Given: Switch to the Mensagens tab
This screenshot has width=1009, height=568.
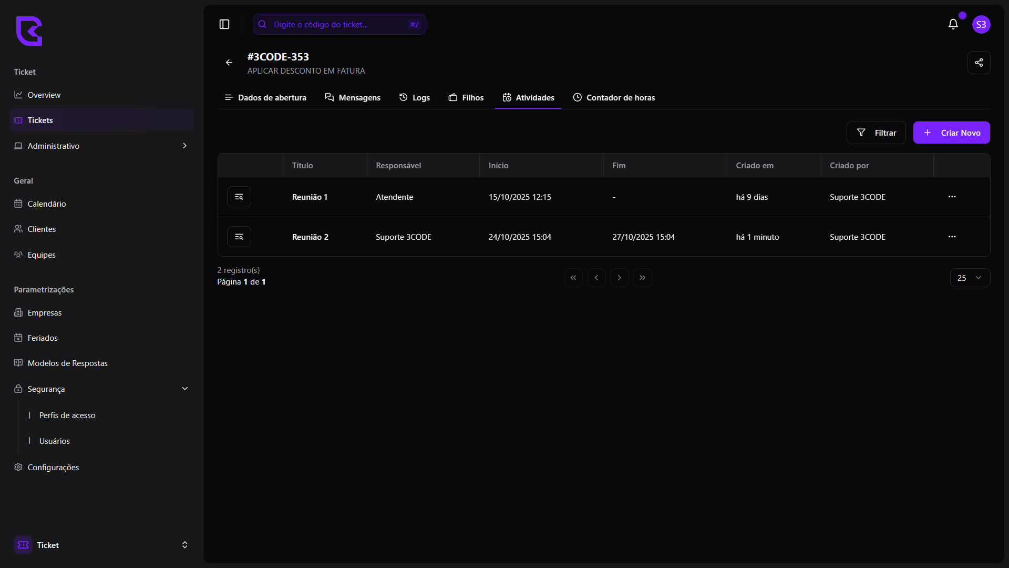Looking at the screenshot, I should (353, 98).
